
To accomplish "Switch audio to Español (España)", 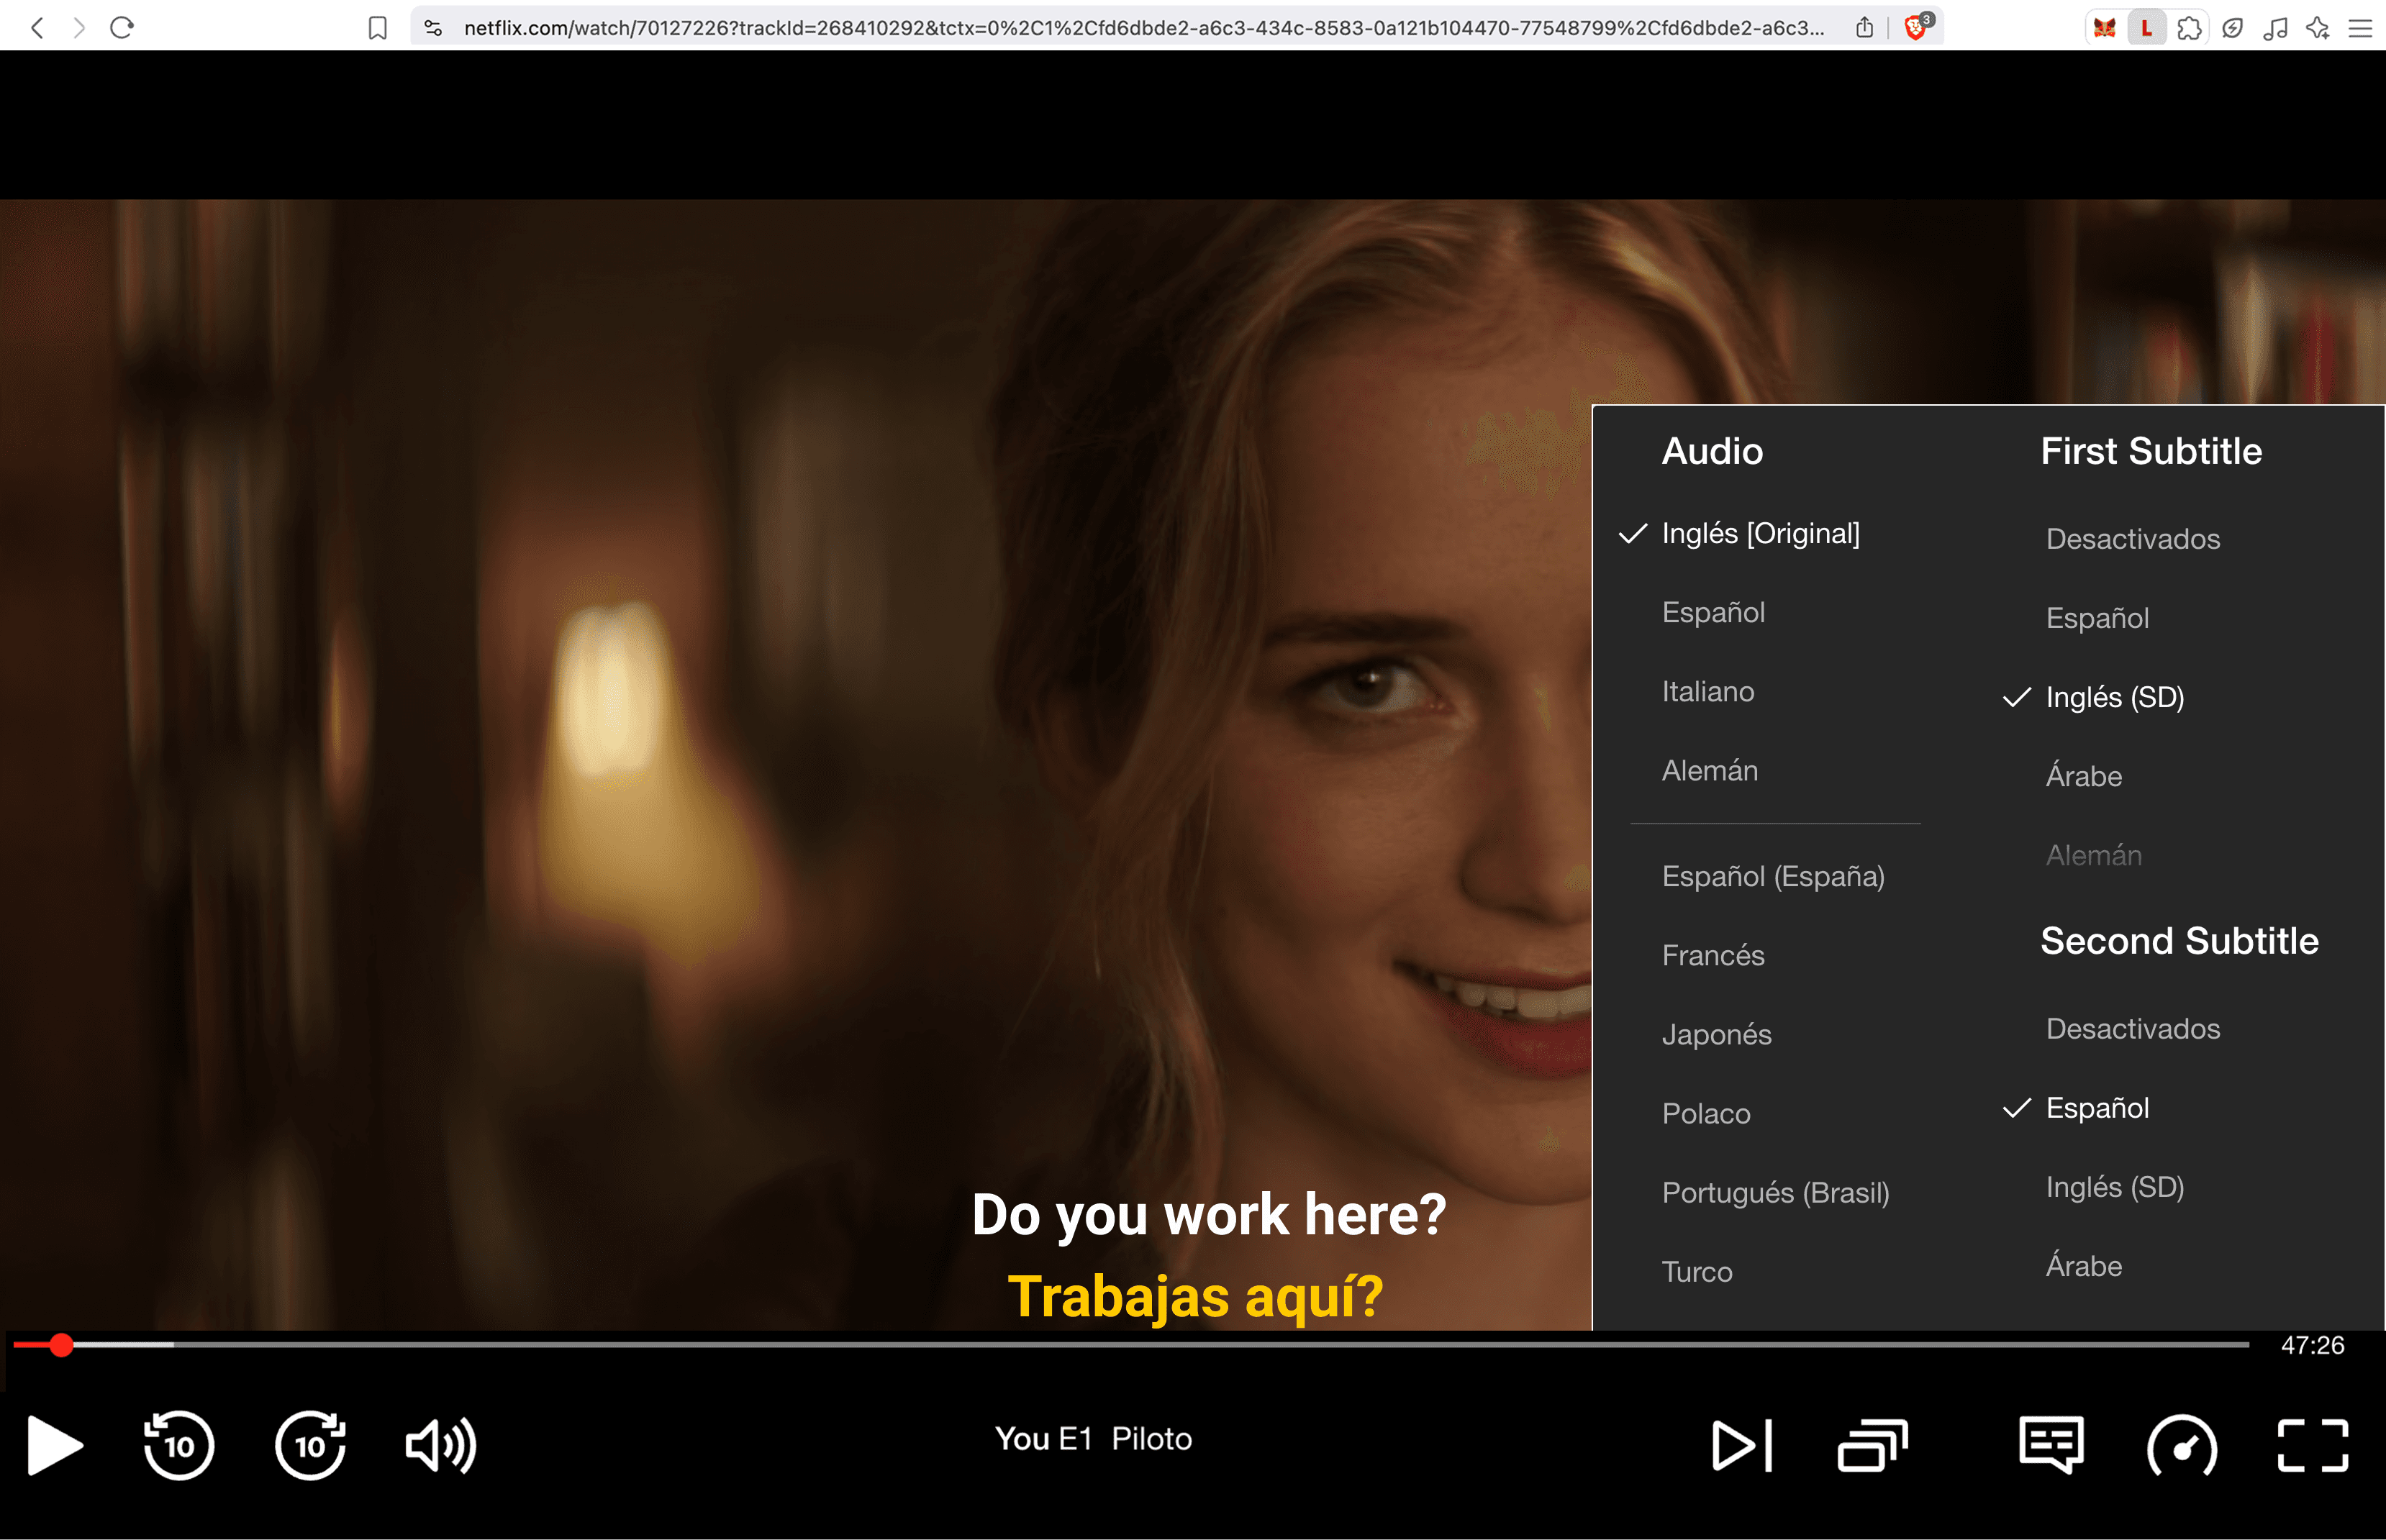I will pos(1773,876).
